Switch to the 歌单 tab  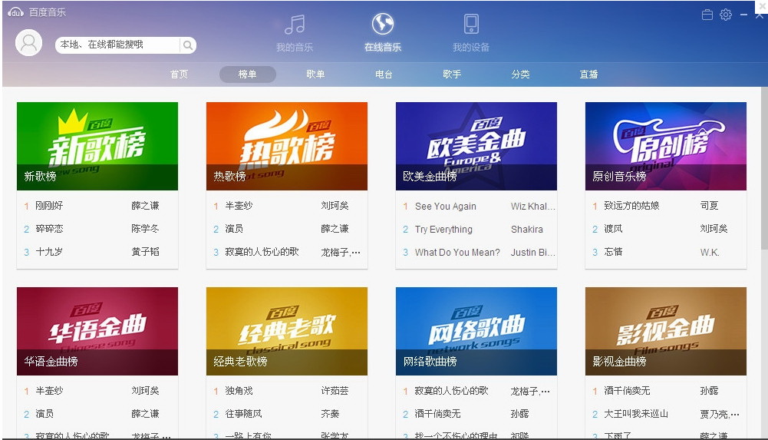[315, 74]
